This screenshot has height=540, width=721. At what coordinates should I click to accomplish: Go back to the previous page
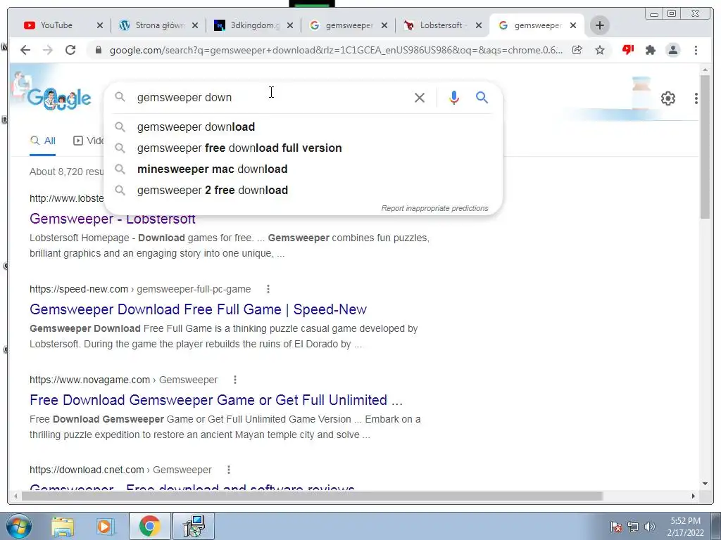(x=25, y=50)
